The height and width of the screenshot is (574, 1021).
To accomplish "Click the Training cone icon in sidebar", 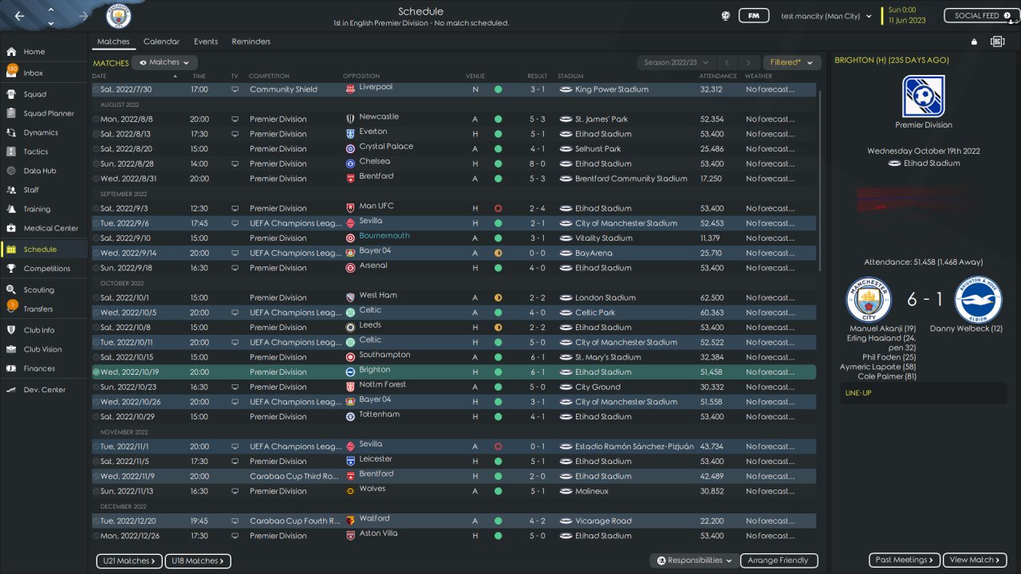I will coord(11,209).
